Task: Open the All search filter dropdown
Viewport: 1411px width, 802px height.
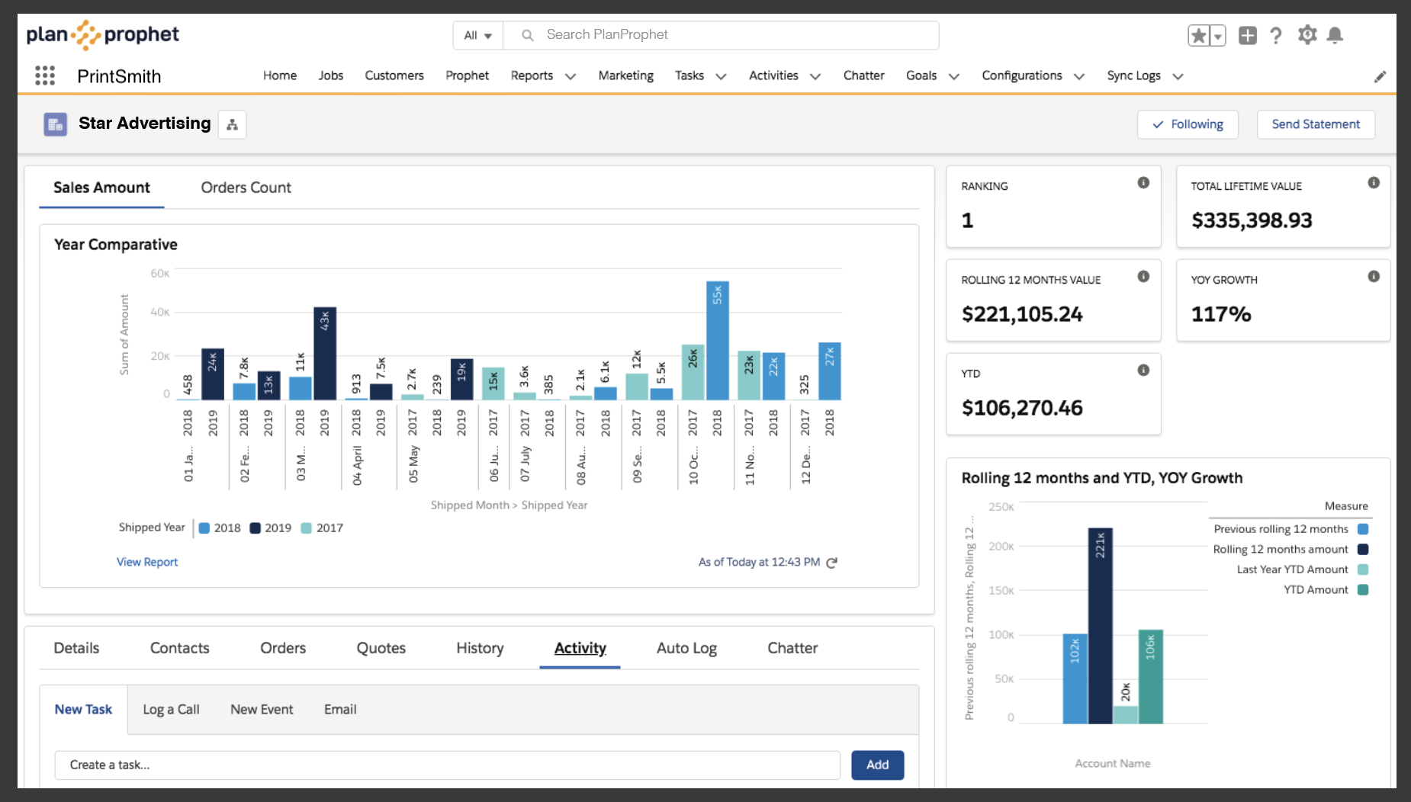Action: tap(478, 36)
